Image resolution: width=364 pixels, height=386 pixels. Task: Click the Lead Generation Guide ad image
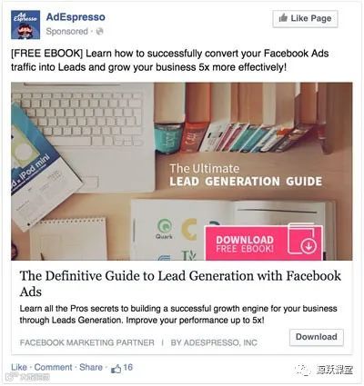pos(182,172)
